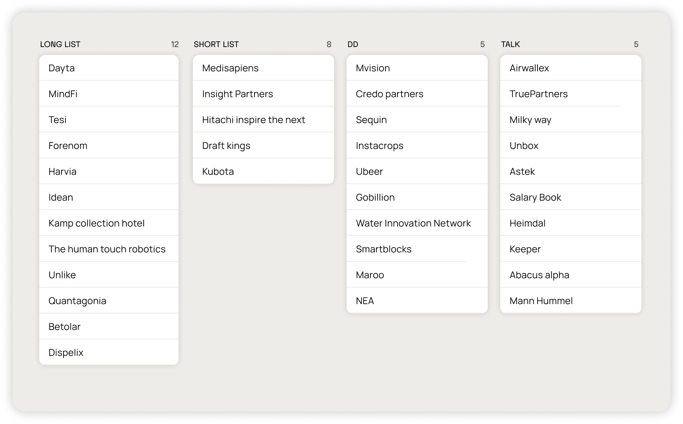This screenshot has height=424, width=683.
Task: Open Kamp collection hotel
Action: (109, 223)
